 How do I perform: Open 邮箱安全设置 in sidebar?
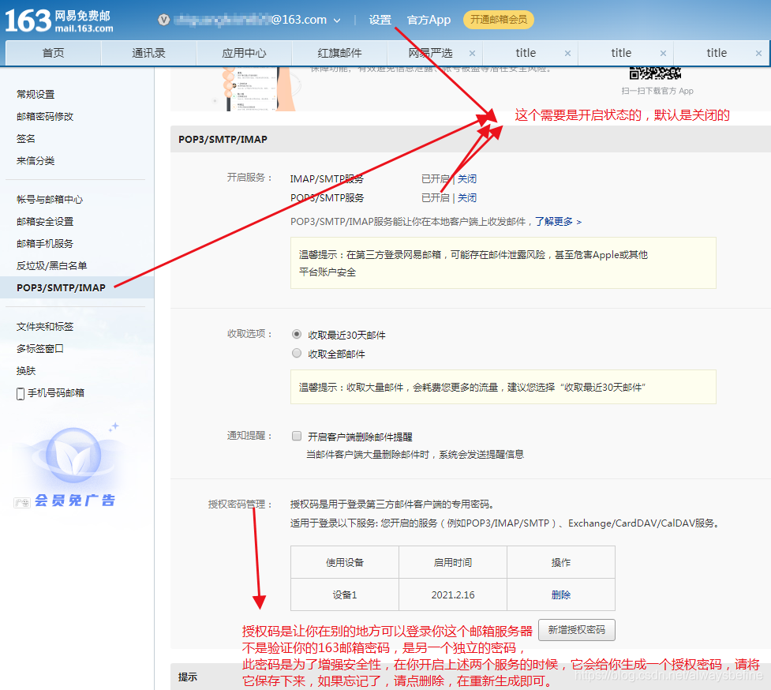[x=45, y=221]
